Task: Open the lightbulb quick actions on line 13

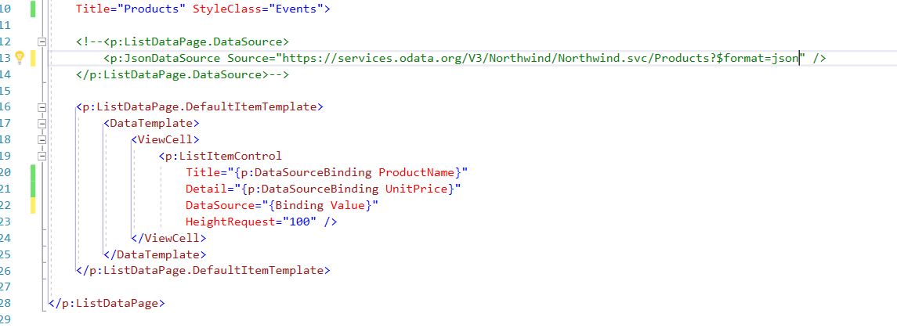Action: coord(19,57)
